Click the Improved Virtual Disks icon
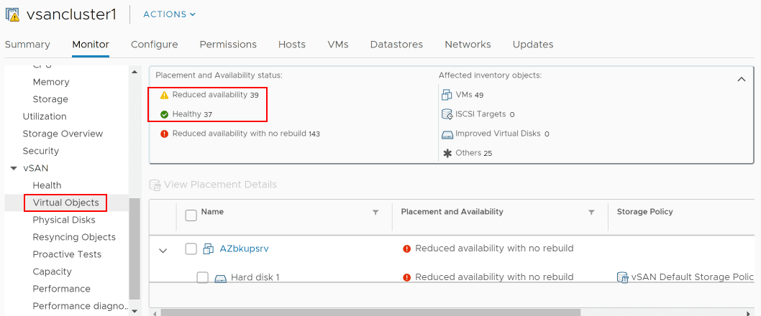 tap(447, 134)
